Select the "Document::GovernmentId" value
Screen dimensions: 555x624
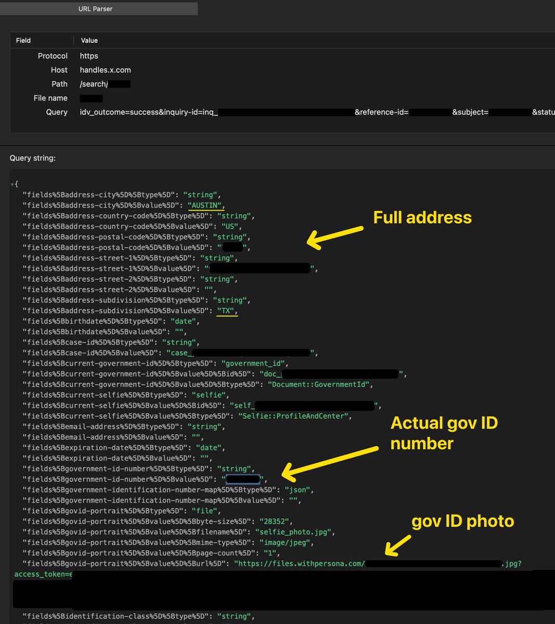click(318, 384)
